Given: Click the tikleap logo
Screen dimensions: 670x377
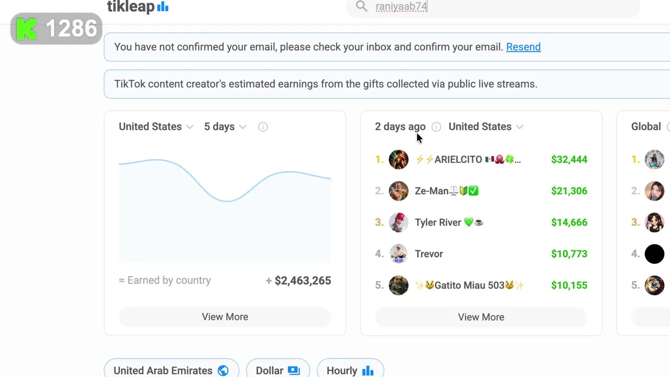Looking at the screenshot, I should 138,7.
